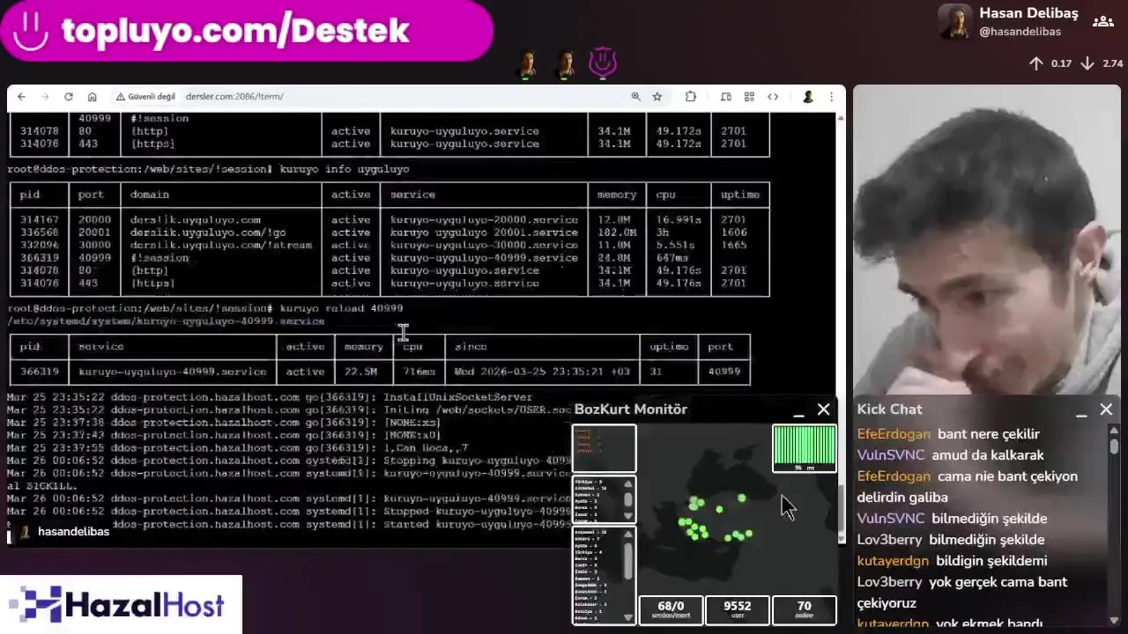Screen dimensions: 1128x634
Task: Click the 'uptime' header in info table
Action: pyautogui.click(x=740, y=195)
